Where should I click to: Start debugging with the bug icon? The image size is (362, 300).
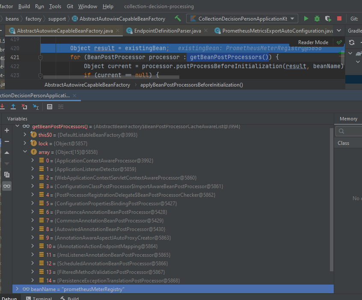[x=317, y=18]
